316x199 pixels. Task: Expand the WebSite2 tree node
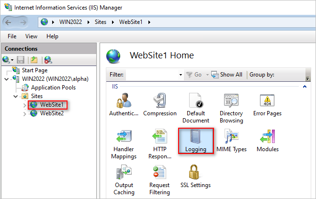tap(24, 114)
